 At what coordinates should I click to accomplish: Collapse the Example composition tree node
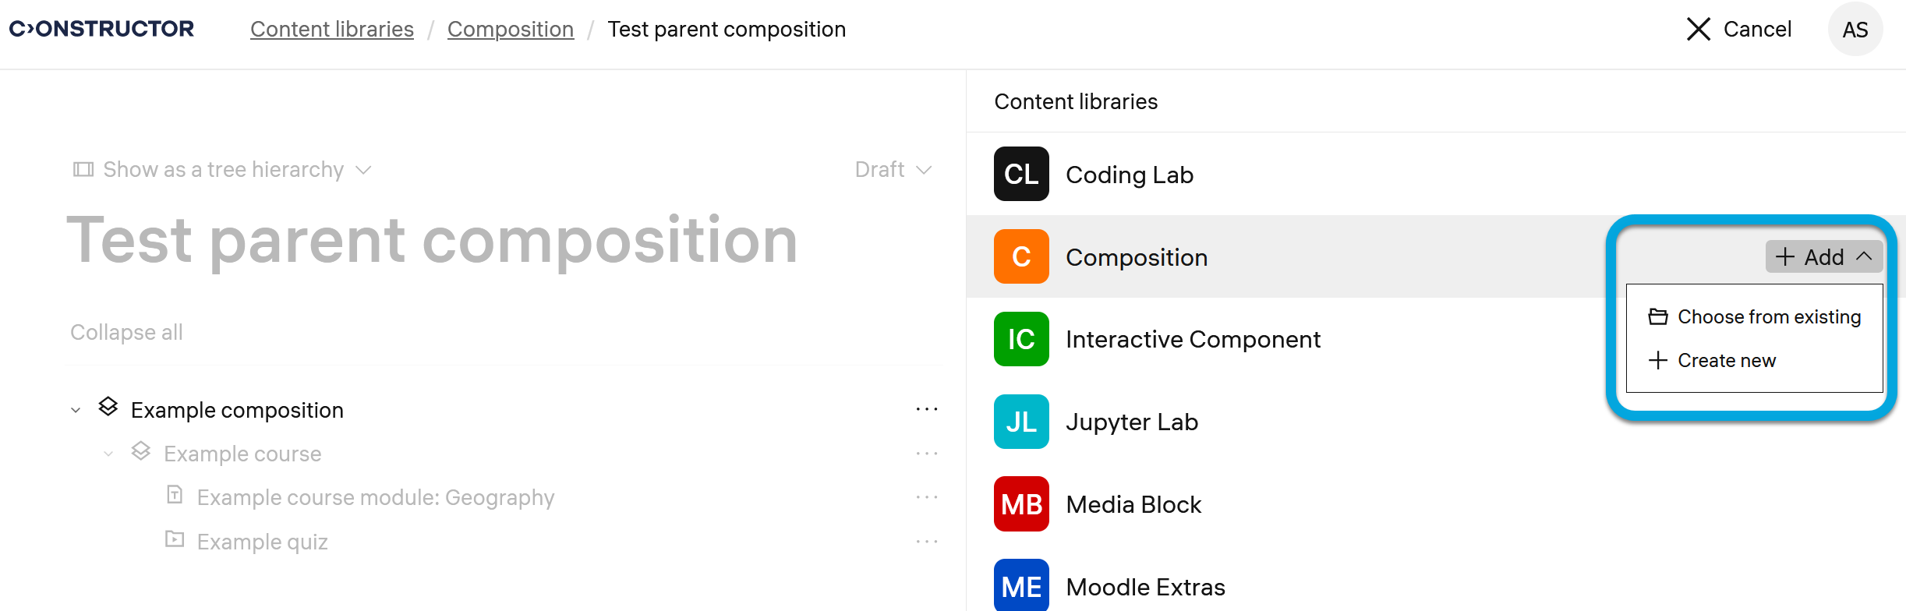76,410
